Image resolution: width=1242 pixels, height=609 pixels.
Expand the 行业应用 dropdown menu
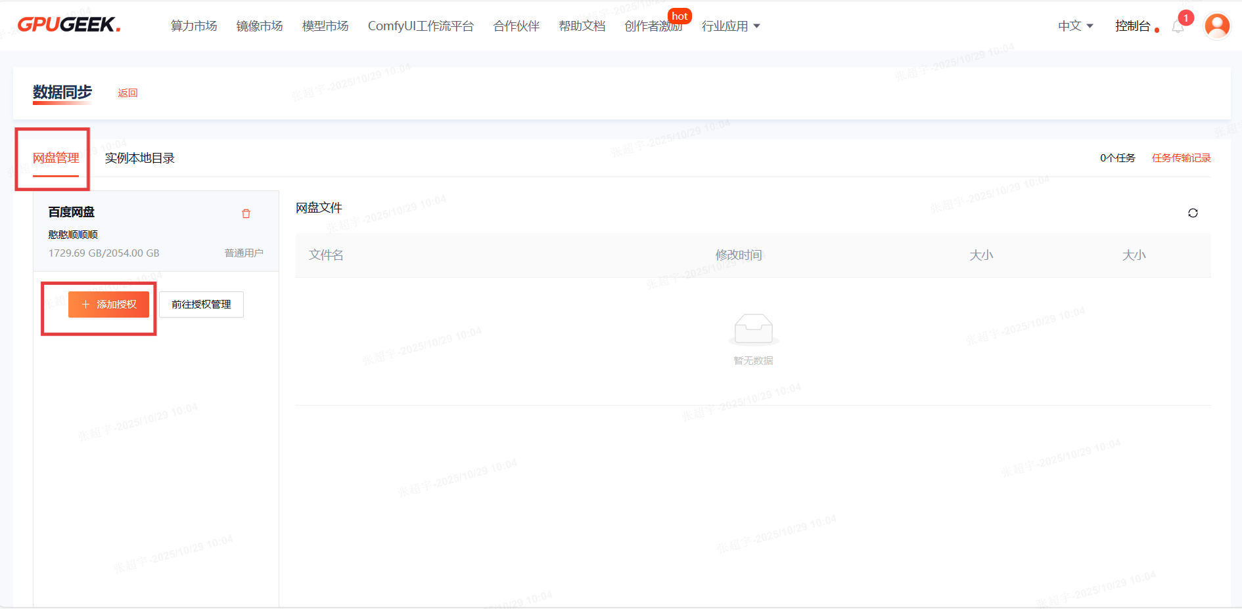point(730,26)
